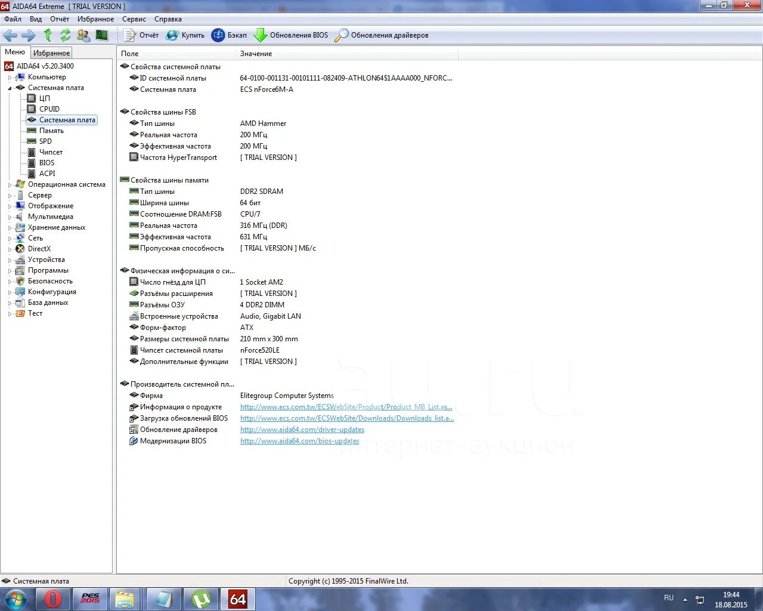
Task: Select the SPD item in the tree
Action: [45, 141]
